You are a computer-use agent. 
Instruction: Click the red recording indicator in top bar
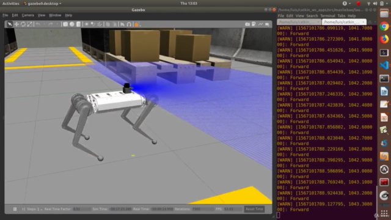[359, 4]
